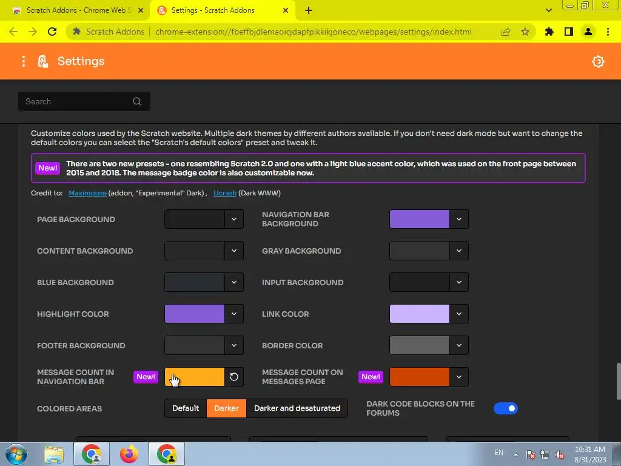Open the Chrome profile icon
The height and width of the screenshot is (466, 621).
[x=588, y=32]
